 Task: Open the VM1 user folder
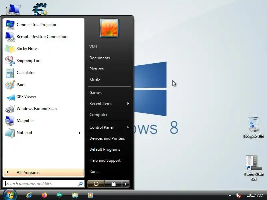(93, 47)
